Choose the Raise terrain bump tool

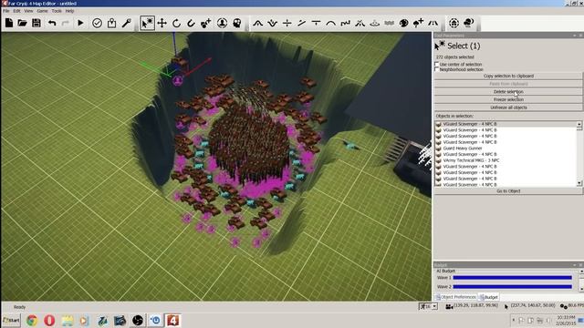click(257, 23)
